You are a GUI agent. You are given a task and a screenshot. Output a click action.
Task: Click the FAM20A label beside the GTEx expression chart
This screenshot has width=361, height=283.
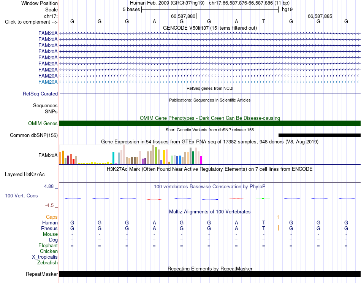pos(48,155)
